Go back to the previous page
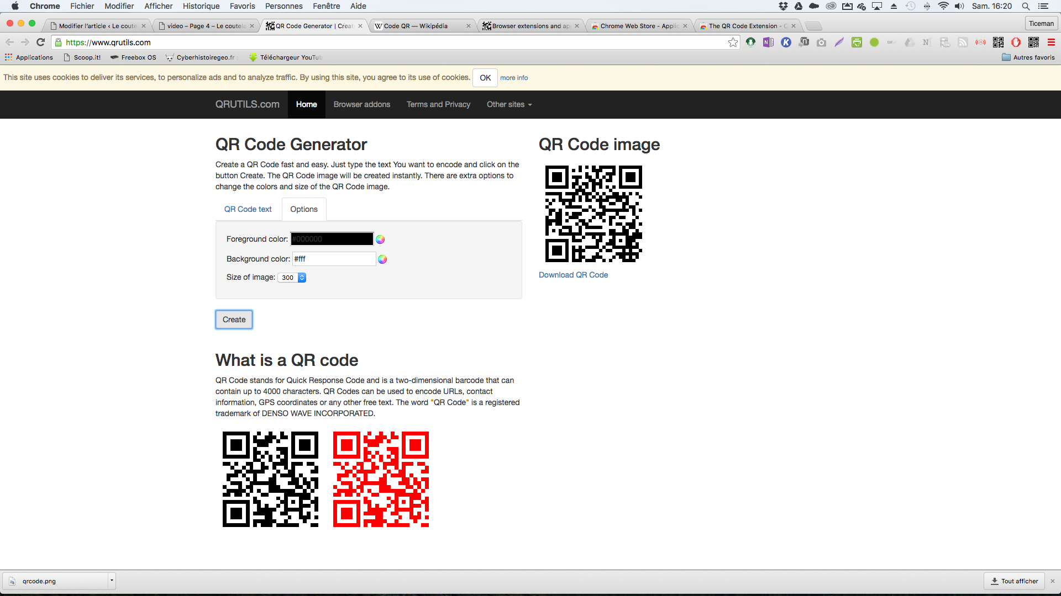 tap(9, 42)
